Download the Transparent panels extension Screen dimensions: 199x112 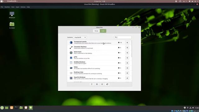127,43
